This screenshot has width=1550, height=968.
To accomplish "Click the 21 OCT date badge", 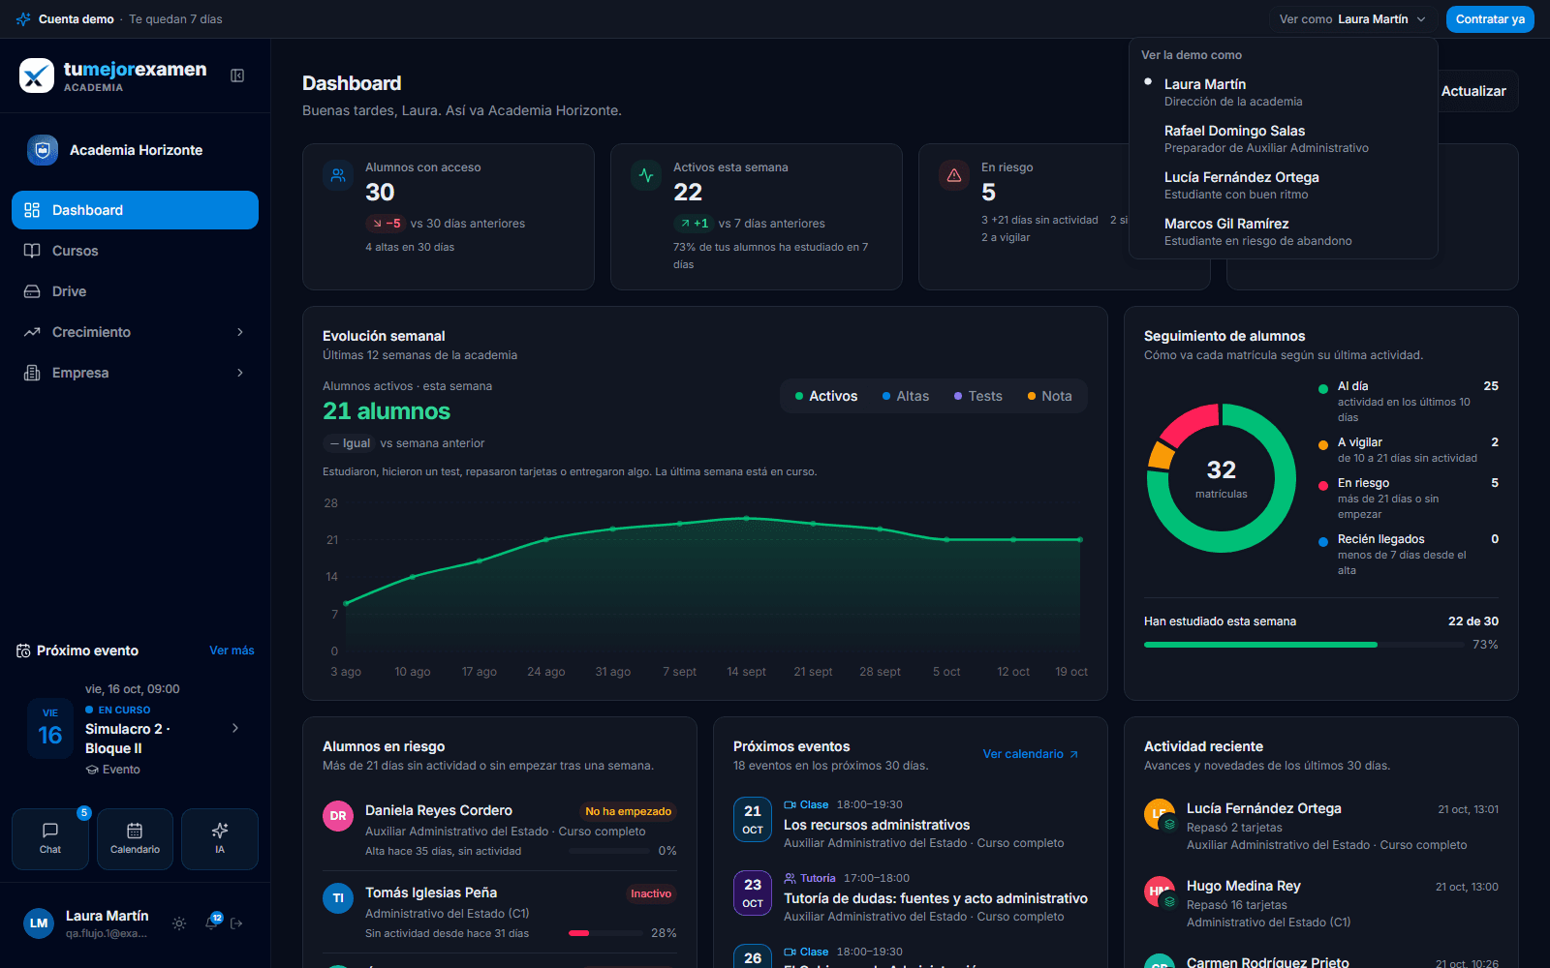I will point(753,820).
